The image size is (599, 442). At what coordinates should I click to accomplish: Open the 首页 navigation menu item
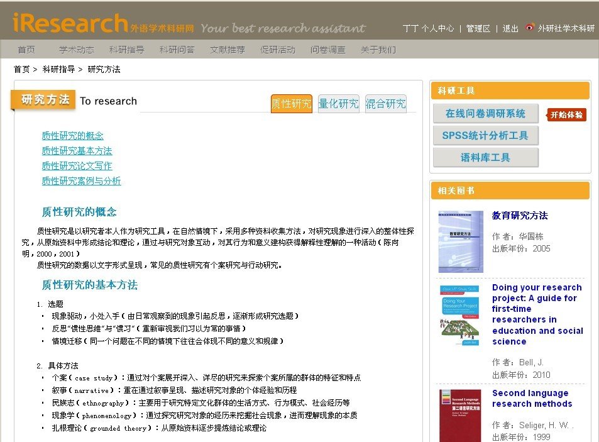[26, 50]
